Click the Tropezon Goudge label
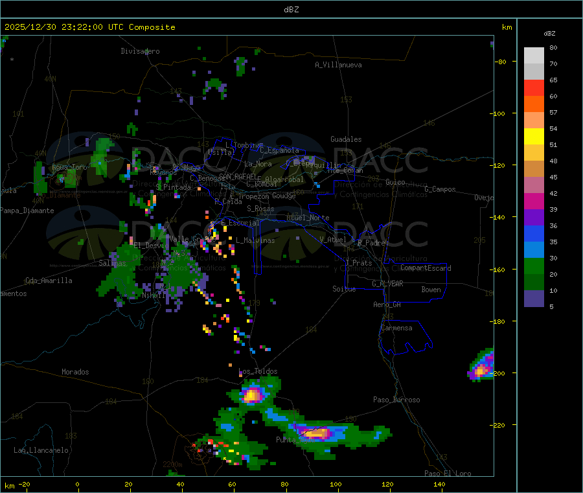 click(x=267, y=196)
